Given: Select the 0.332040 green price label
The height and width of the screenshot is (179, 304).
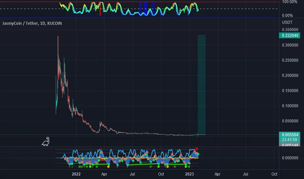Looking at the screenshot, I should click(x=289, y=35).
